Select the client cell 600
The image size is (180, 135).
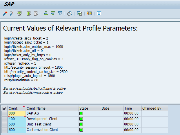tap(17, 130)
